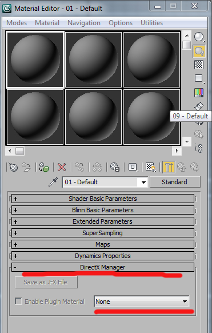
Task: Click the Sample Type sphere icon
Action: click(199, 37)
